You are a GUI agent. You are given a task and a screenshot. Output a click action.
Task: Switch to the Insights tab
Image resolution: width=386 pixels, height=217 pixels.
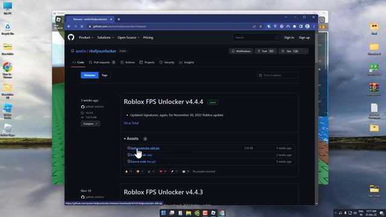[x=186, y=62]
